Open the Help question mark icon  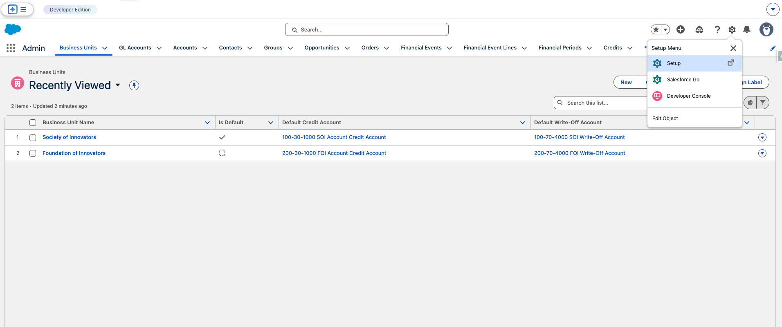click(717, 29)
